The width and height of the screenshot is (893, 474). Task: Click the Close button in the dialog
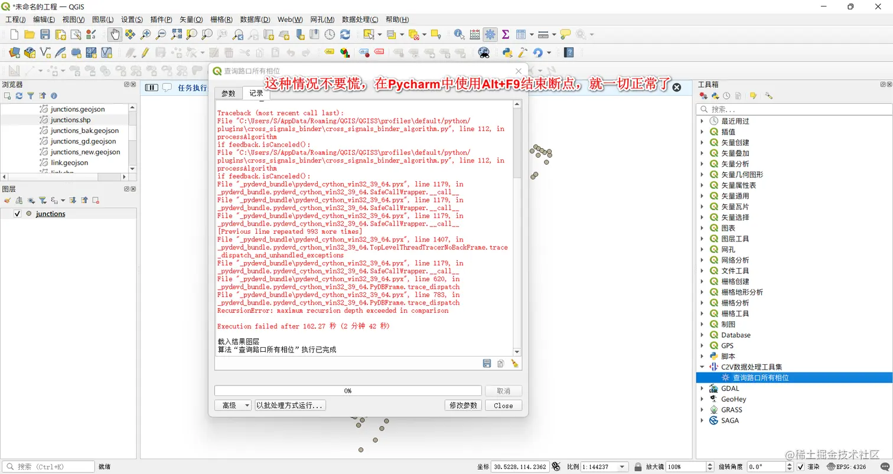[503, 406]
